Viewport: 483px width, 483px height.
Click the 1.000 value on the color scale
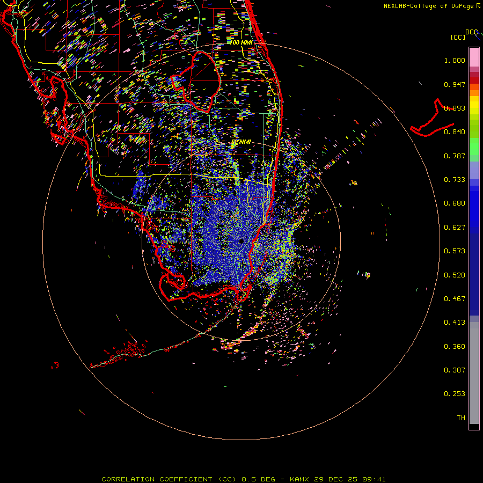pos(455,60)
